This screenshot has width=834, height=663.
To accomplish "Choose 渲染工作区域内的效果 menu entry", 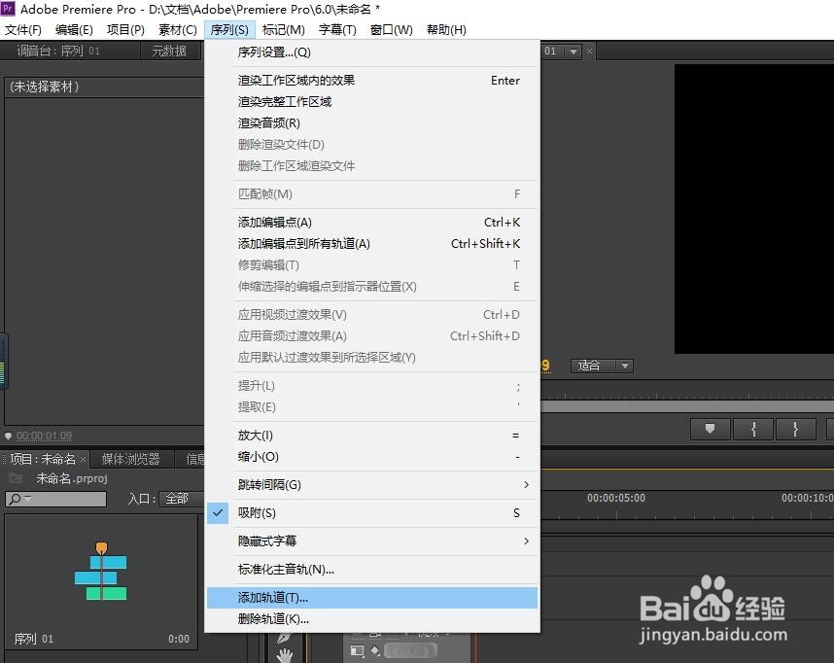I will pyautogui.click(x=371, y=81).
